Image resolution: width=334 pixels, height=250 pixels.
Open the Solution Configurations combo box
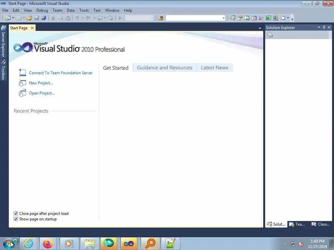[139, 18]
